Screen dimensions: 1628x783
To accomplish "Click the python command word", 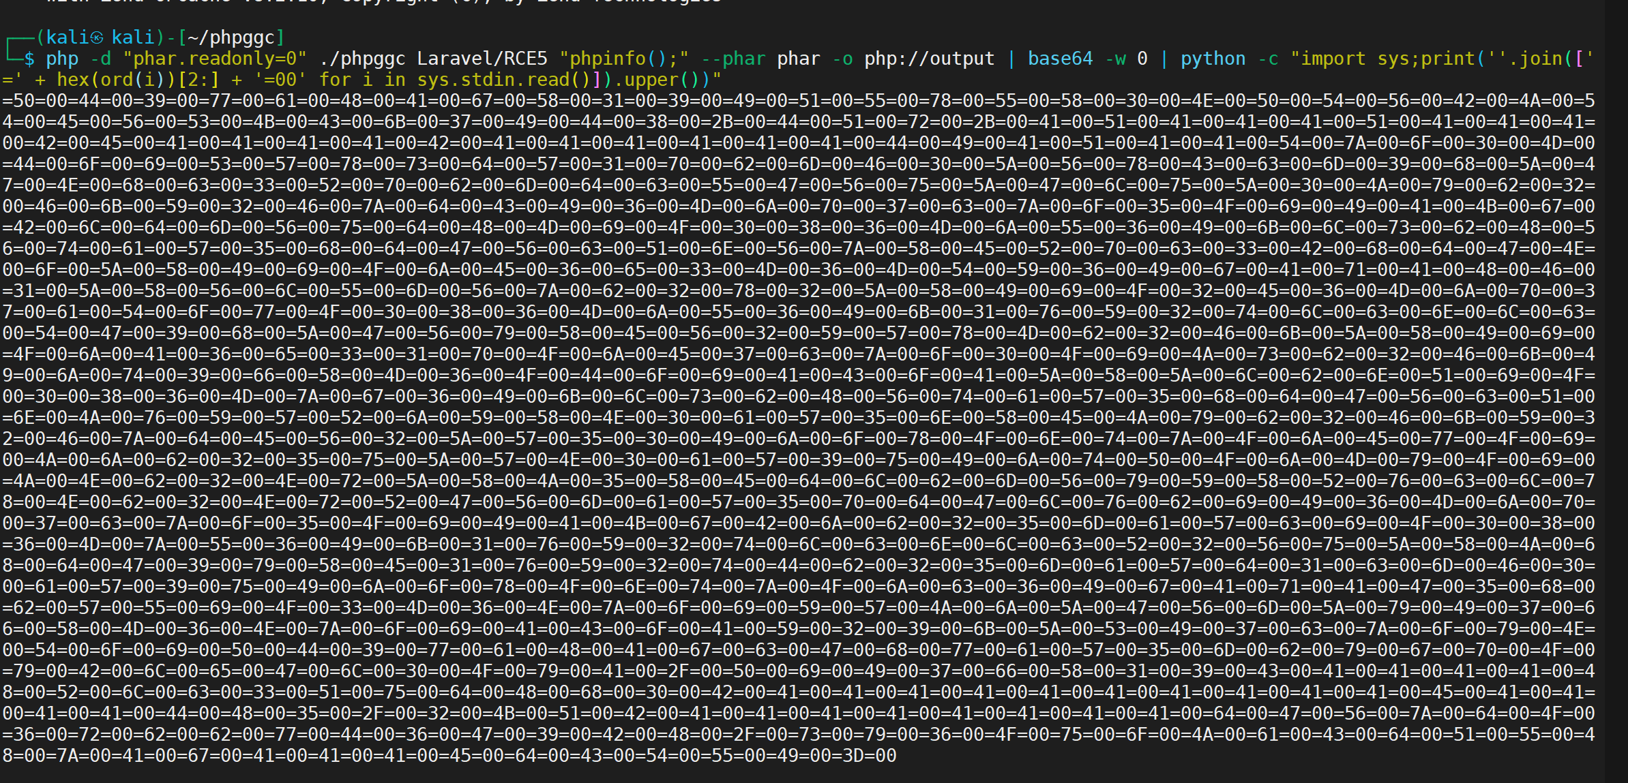I will [1213, 59].
